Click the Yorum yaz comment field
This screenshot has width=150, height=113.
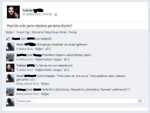80,101
